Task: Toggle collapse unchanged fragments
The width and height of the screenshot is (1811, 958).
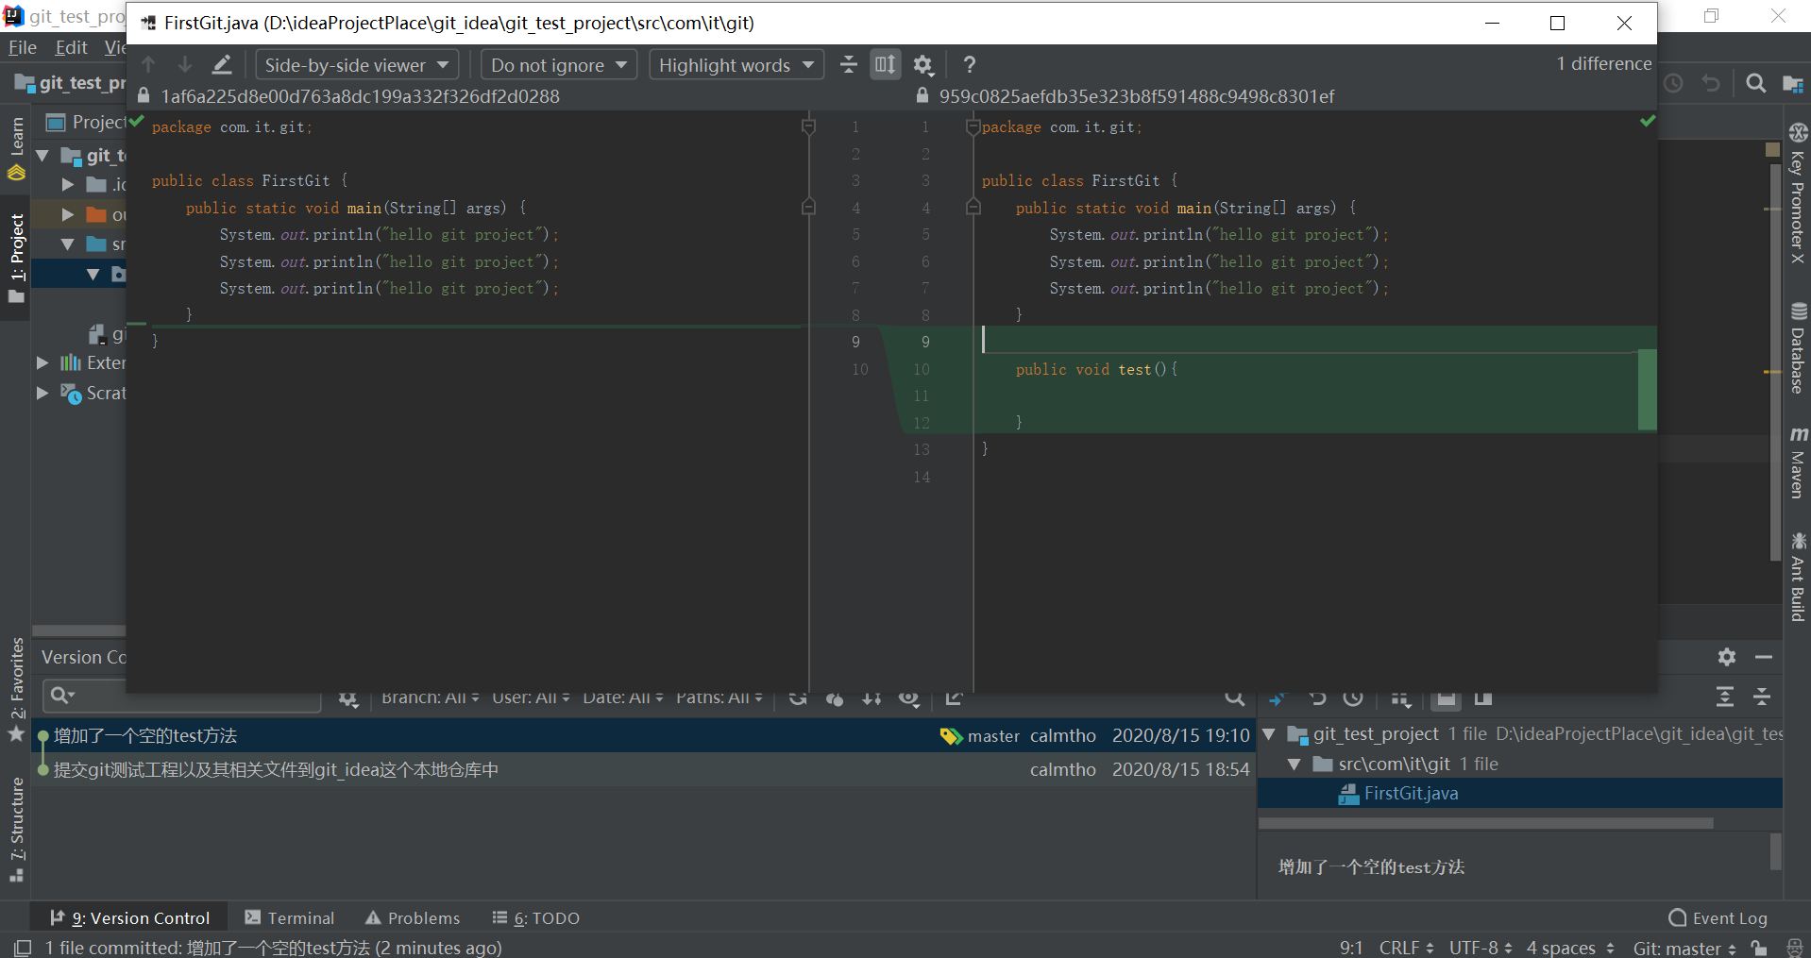Action: (x=848, y=64)
